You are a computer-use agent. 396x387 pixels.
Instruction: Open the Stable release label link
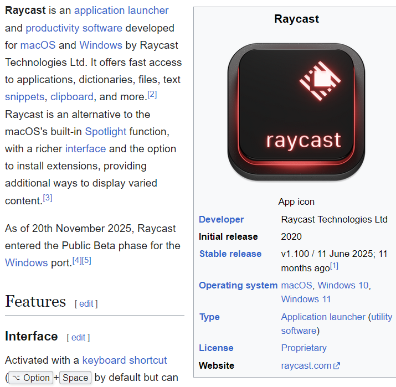tap(230, 254)
